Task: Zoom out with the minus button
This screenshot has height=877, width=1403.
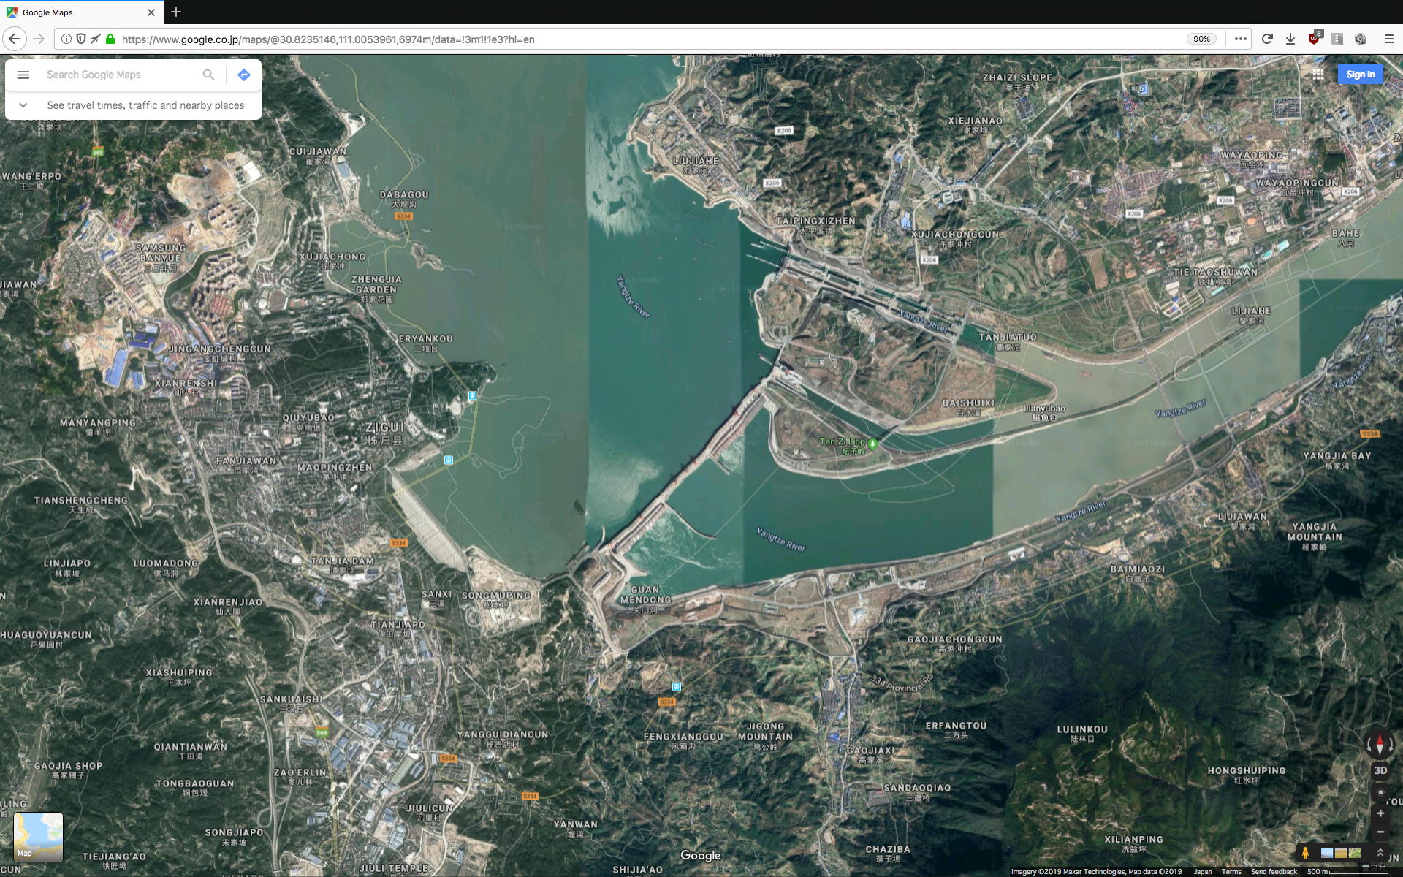Action: point(1380,832)
